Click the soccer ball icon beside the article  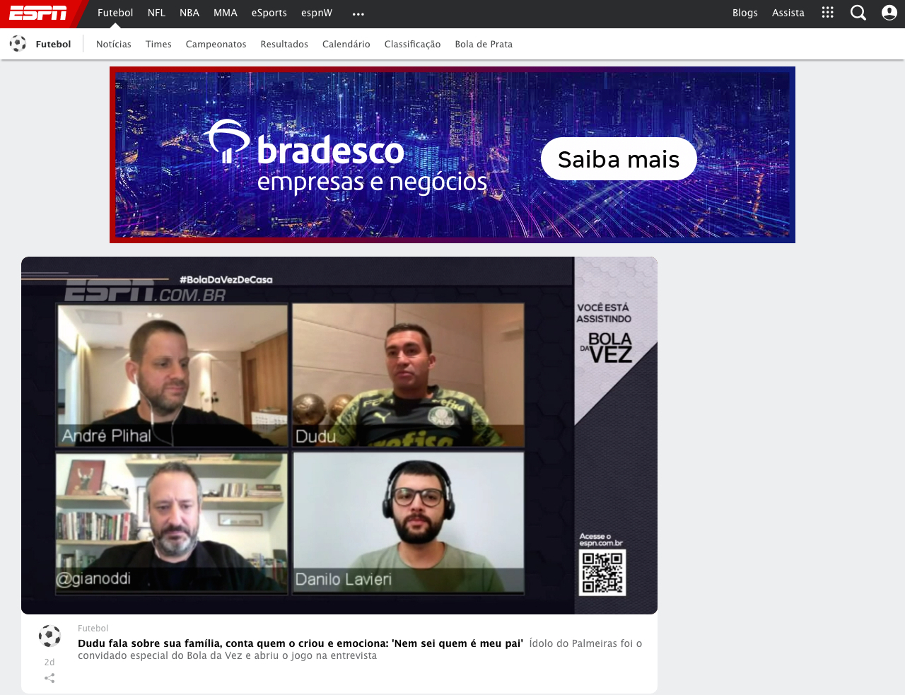[49, 636]
